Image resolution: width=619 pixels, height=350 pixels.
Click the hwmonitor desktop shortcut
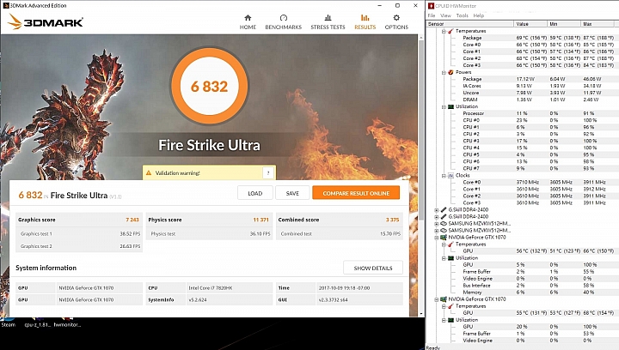67,322
